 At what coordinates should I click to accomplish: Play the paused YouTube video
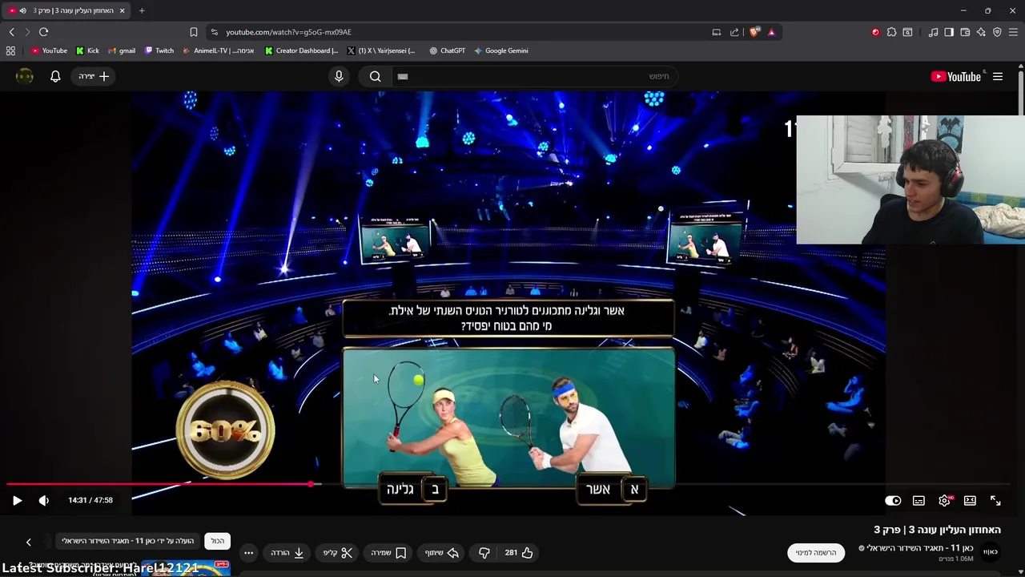(x=17, y=500)
